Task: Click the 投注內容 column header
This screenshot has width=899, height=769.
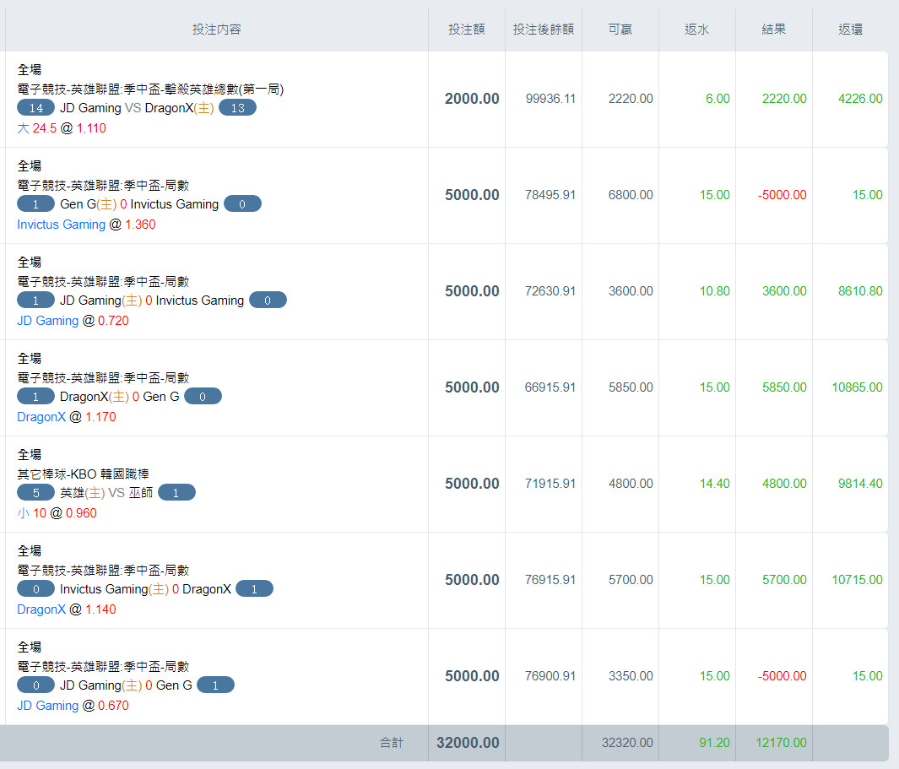Action: 217,30
